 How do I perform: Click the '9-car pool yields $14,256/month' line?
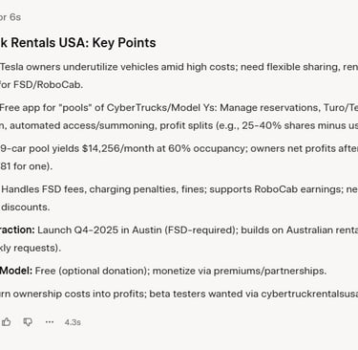[179, 148]
